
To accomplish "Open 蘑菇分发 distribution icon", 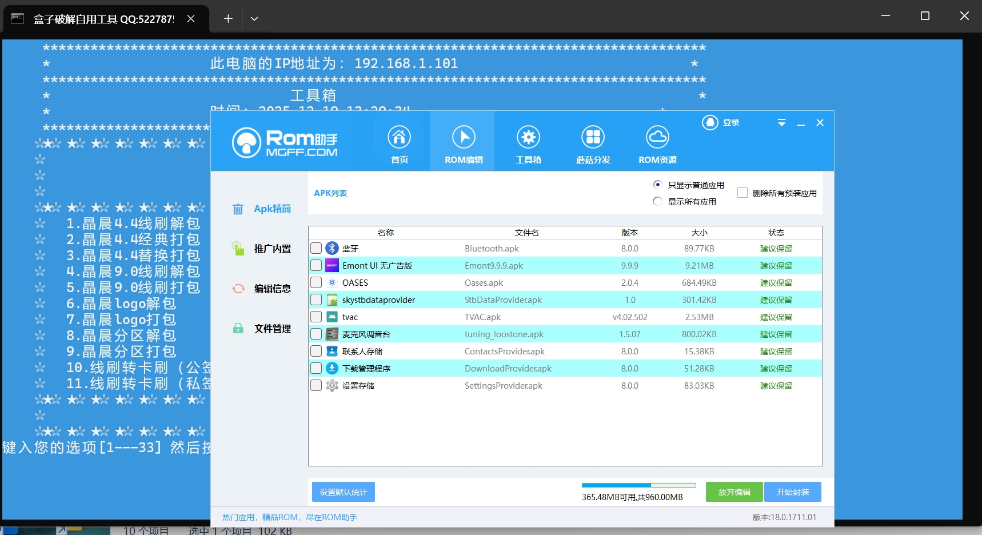I will 593,138.
